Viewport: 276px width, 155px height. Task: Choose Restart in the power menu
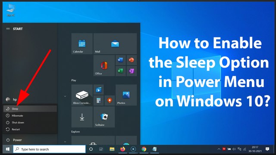coord(30,129)
